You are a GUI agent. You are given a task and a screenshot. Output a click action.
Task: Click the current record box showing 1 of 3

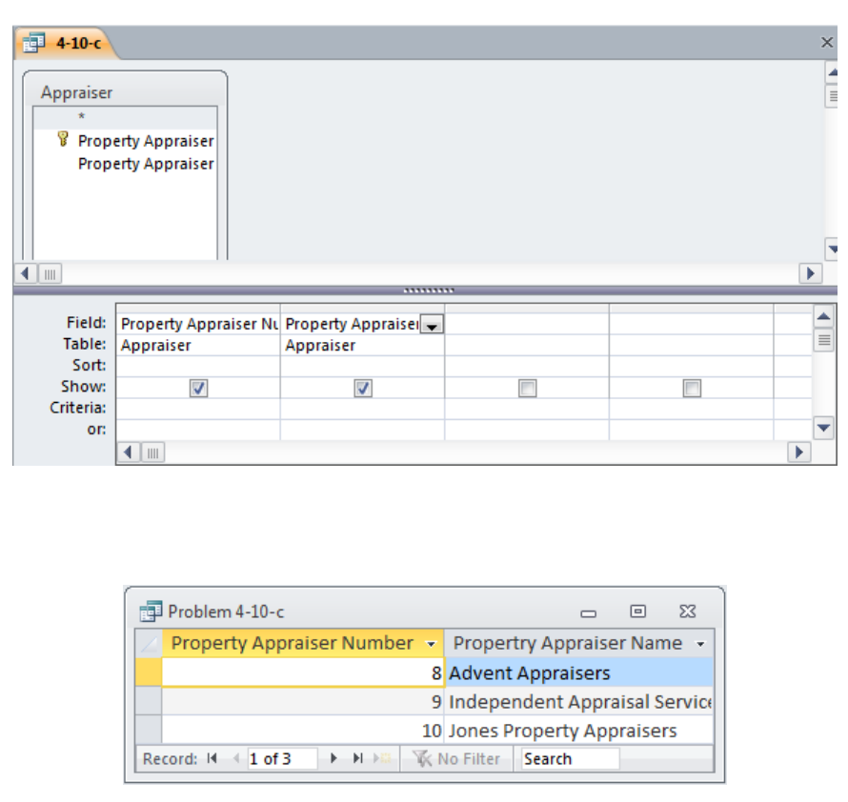tap(282, 759)
